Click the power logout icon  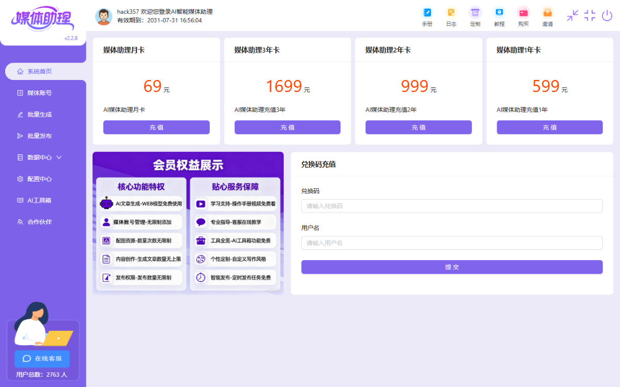607,15
